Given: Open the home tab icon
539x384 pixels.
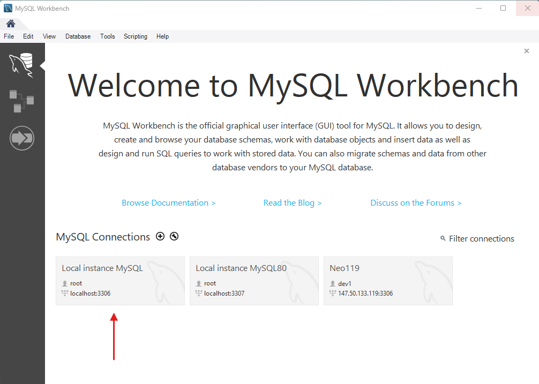Looking at the screenshot, I should pyautogui.click(x=10, y=24).
